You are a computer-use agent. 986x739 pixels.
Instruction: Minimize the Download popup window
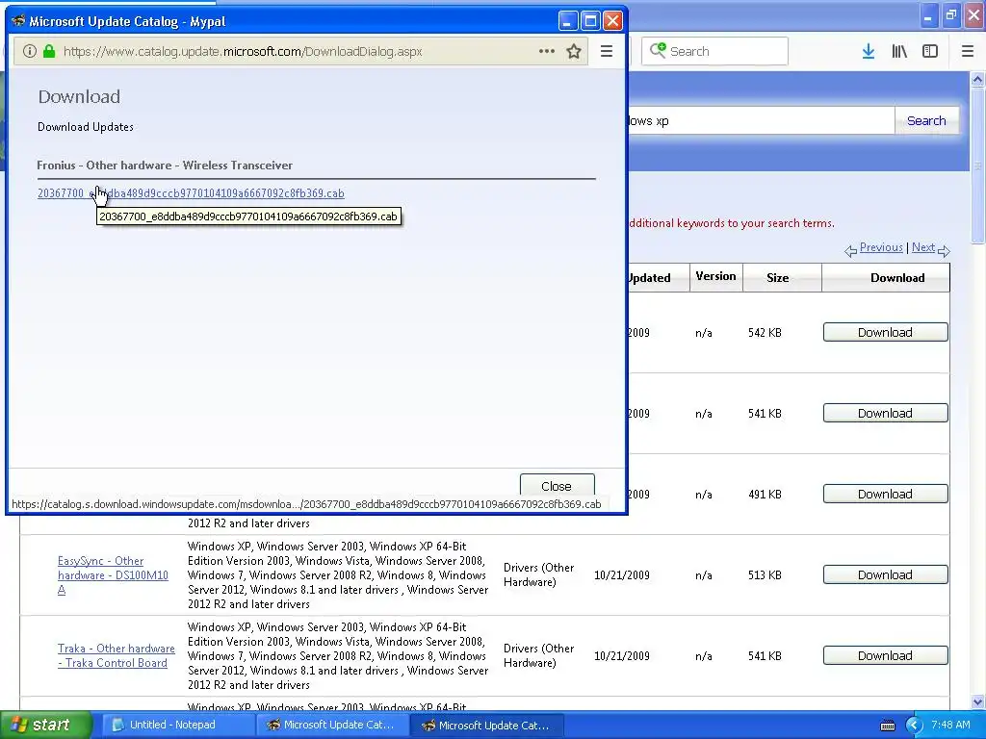pos(568,21)
